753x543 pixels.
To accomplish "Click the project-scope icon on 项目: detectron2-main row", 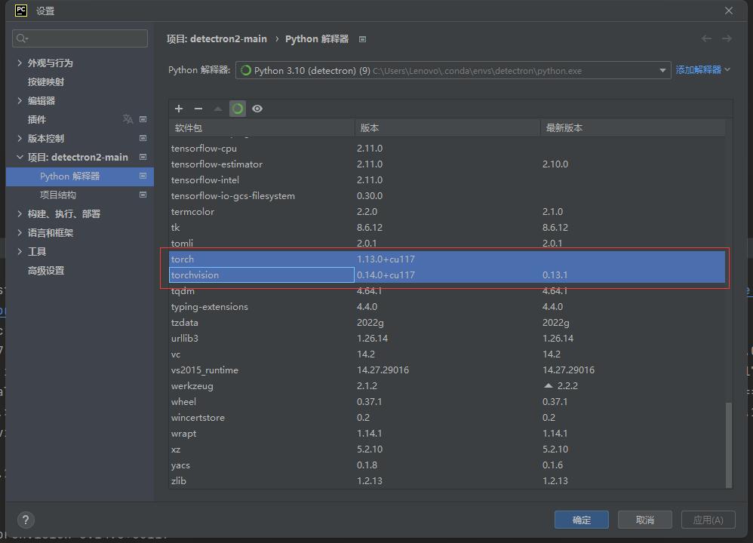I will [143, 157].
